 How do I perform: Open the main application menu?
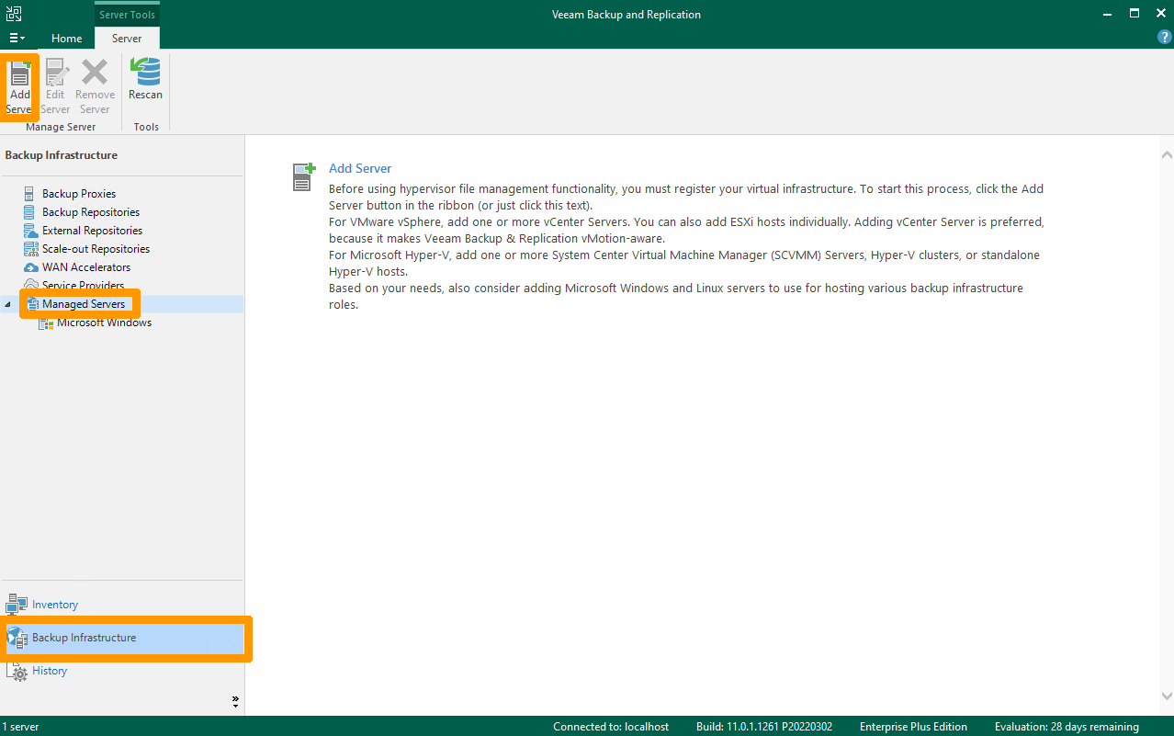(x=17, y=38)
